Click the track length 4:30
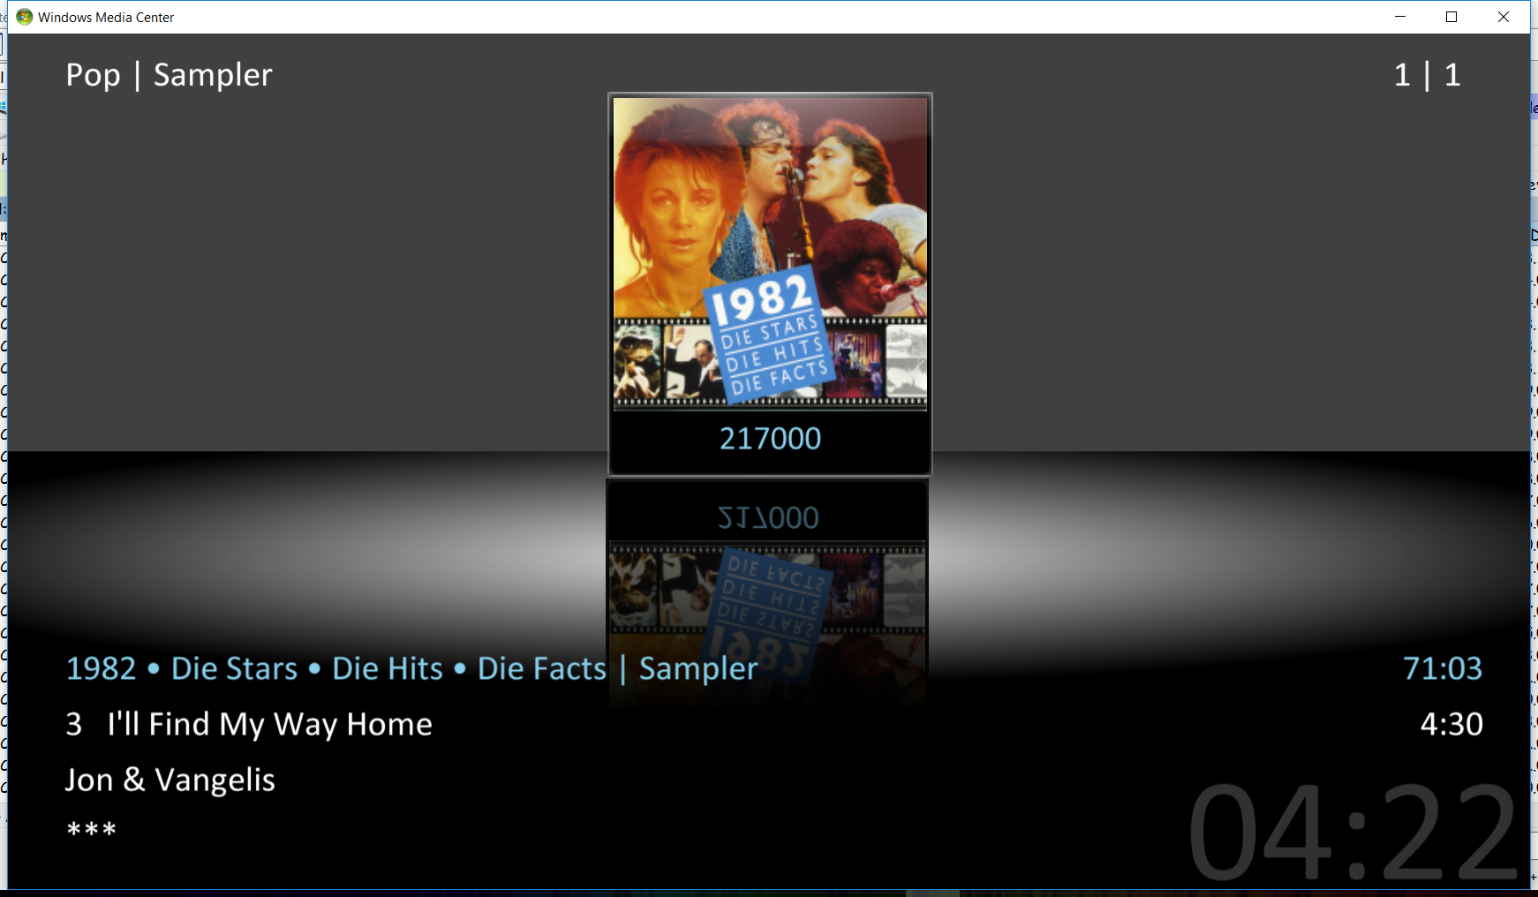 pyautogui.click(x=1451, y=724)
